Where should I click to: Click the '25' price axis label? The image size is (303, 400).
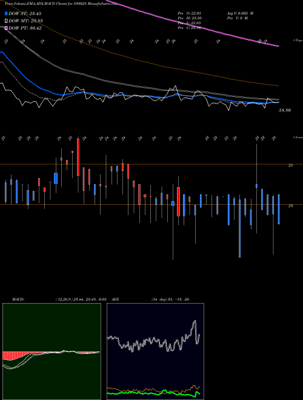click(290, 165)
